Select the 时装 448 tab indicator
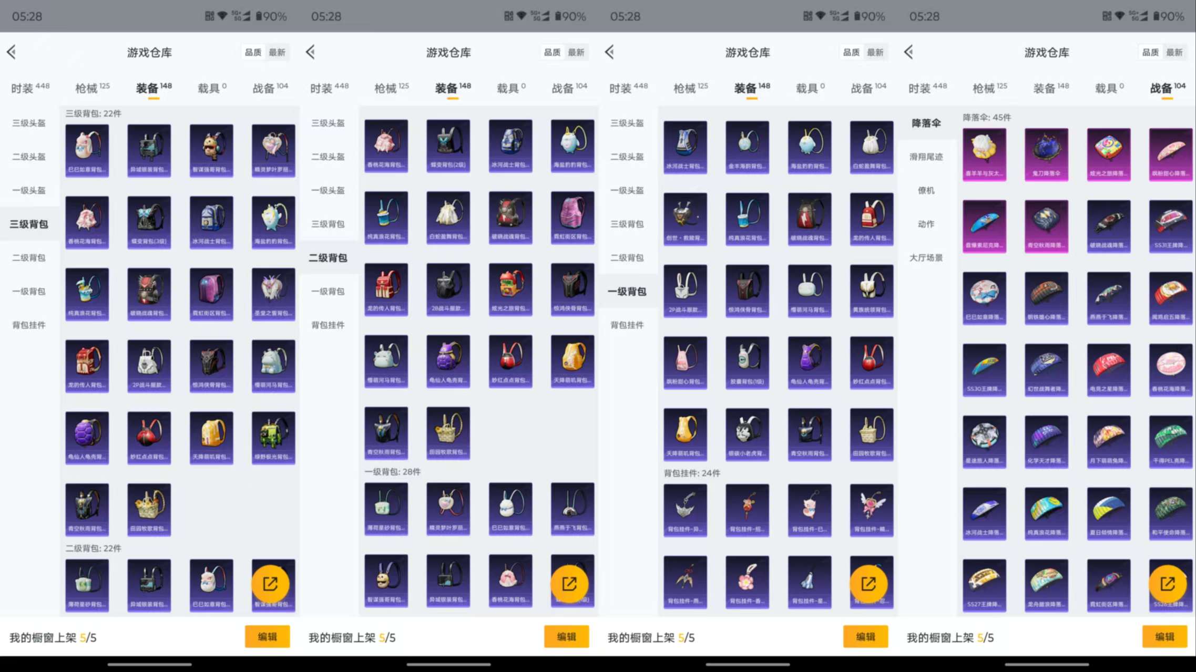Viewport: 1196px width, 672px height. tap(29, 88)
